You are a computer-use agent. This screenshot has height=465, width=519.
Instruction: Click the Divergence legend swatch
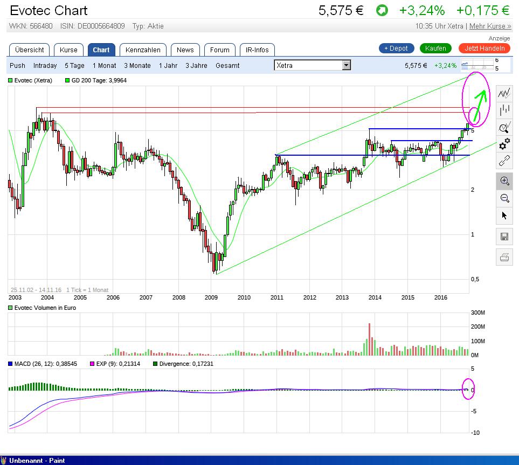pos(155,364)
